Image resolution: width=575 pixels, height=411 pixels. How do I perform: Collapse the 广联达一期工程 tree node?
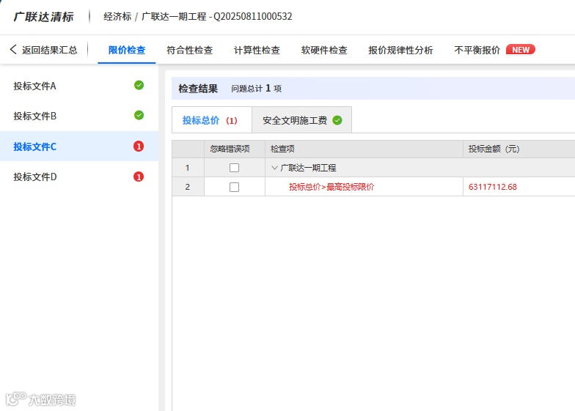pyautogui.click(x=274, y=168)
